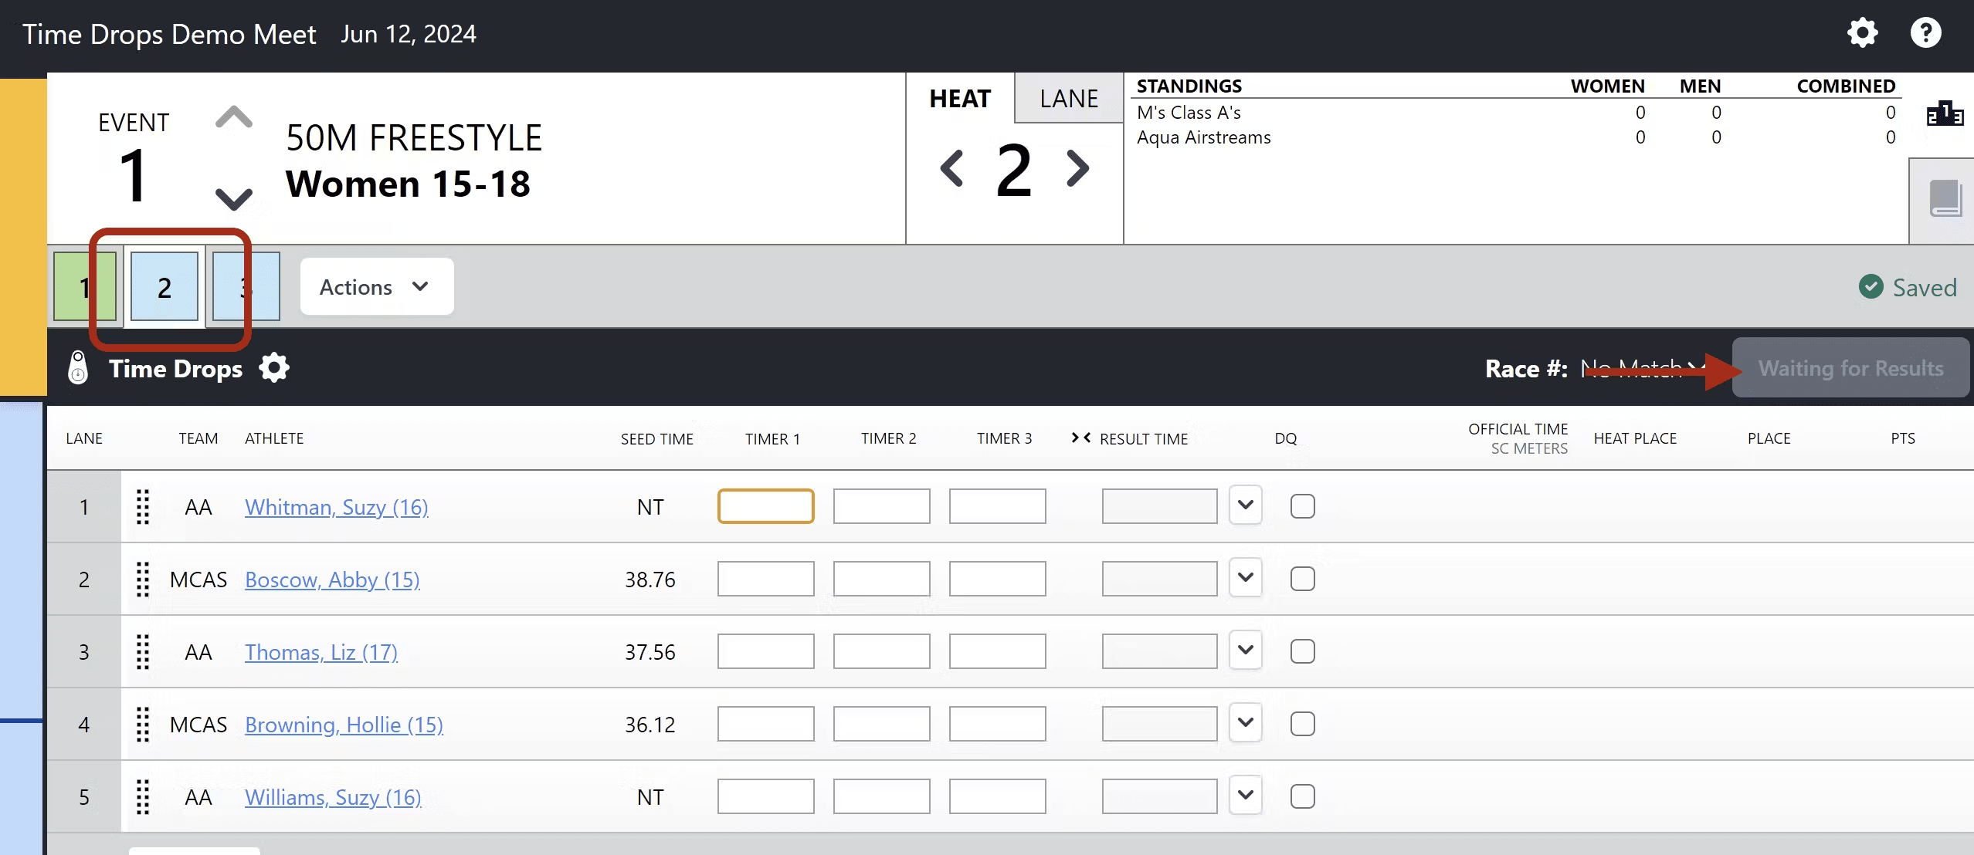This screenshot has height=855, width=1974.
Task: Expand the result time dropdown for Boscow, Abby
Action: (1245, 577)
